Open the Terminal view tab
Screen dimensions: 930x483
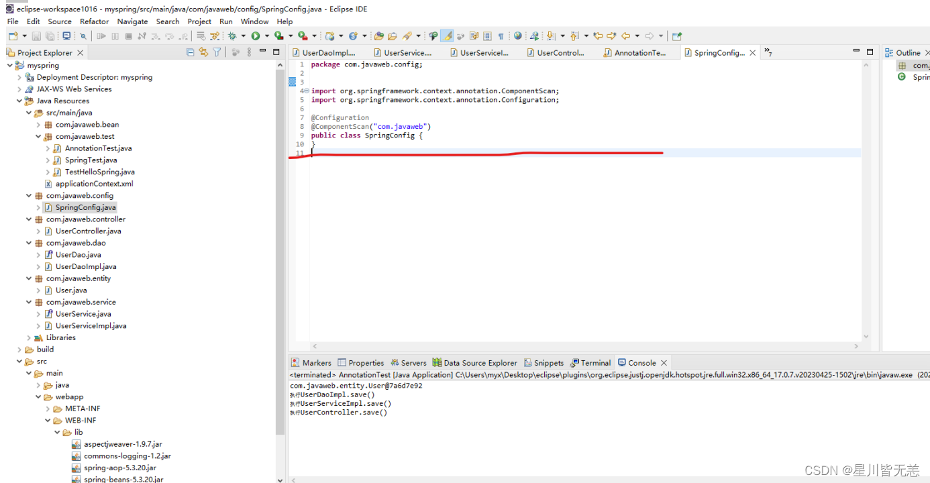(x=590, y=363)
